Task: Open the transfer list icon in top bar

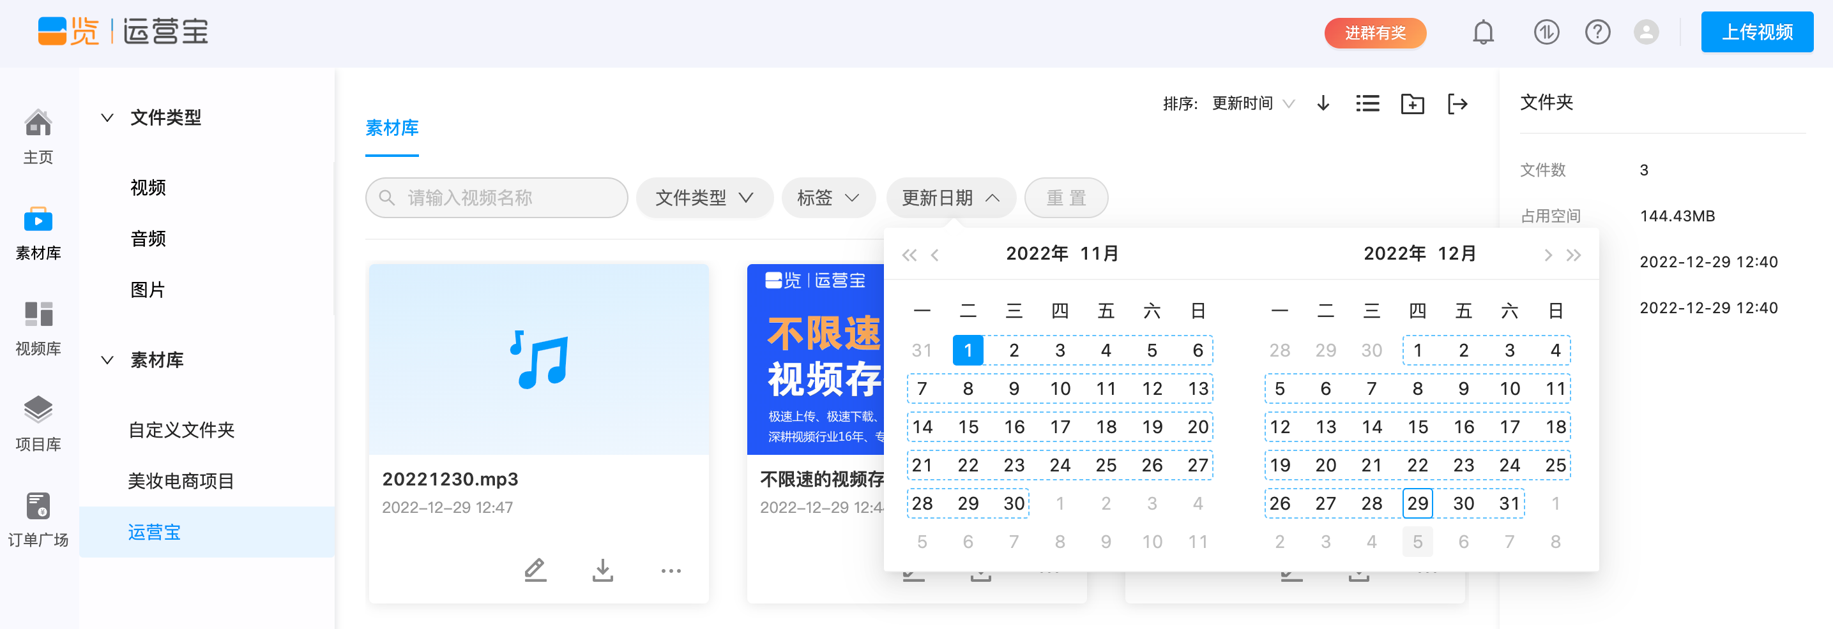Action: (1546, 32)
